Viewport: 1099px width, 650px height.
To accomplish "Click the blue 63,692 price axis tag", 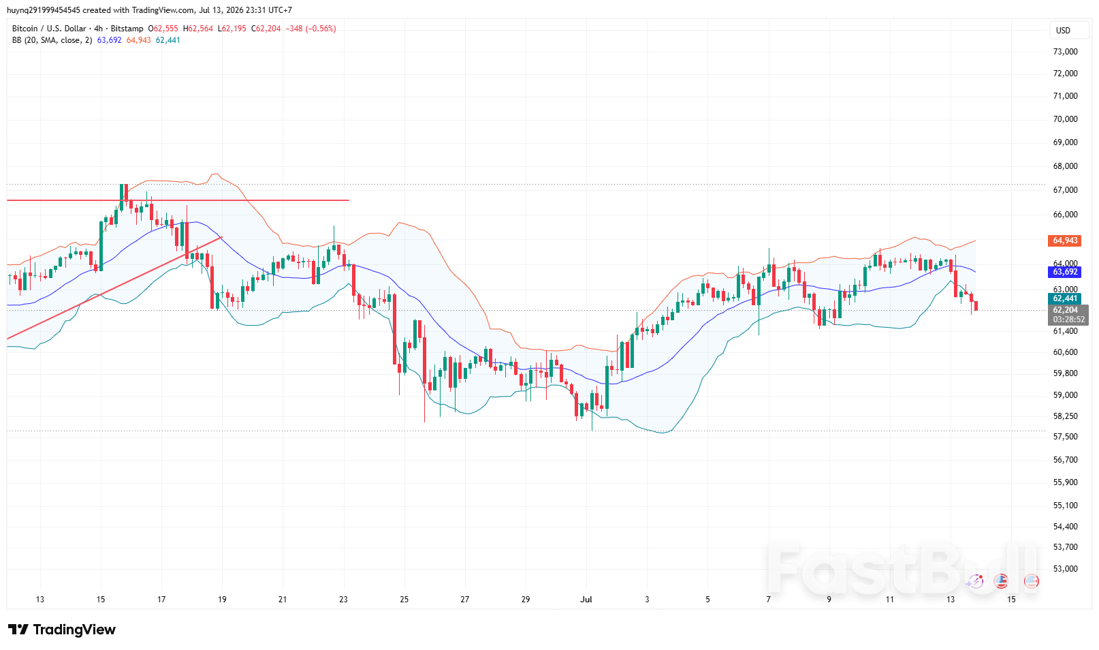I will pyautogui.click(x=1064, y=272).
